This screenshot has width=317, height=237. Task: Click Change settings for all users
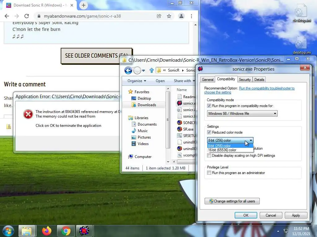232,201
